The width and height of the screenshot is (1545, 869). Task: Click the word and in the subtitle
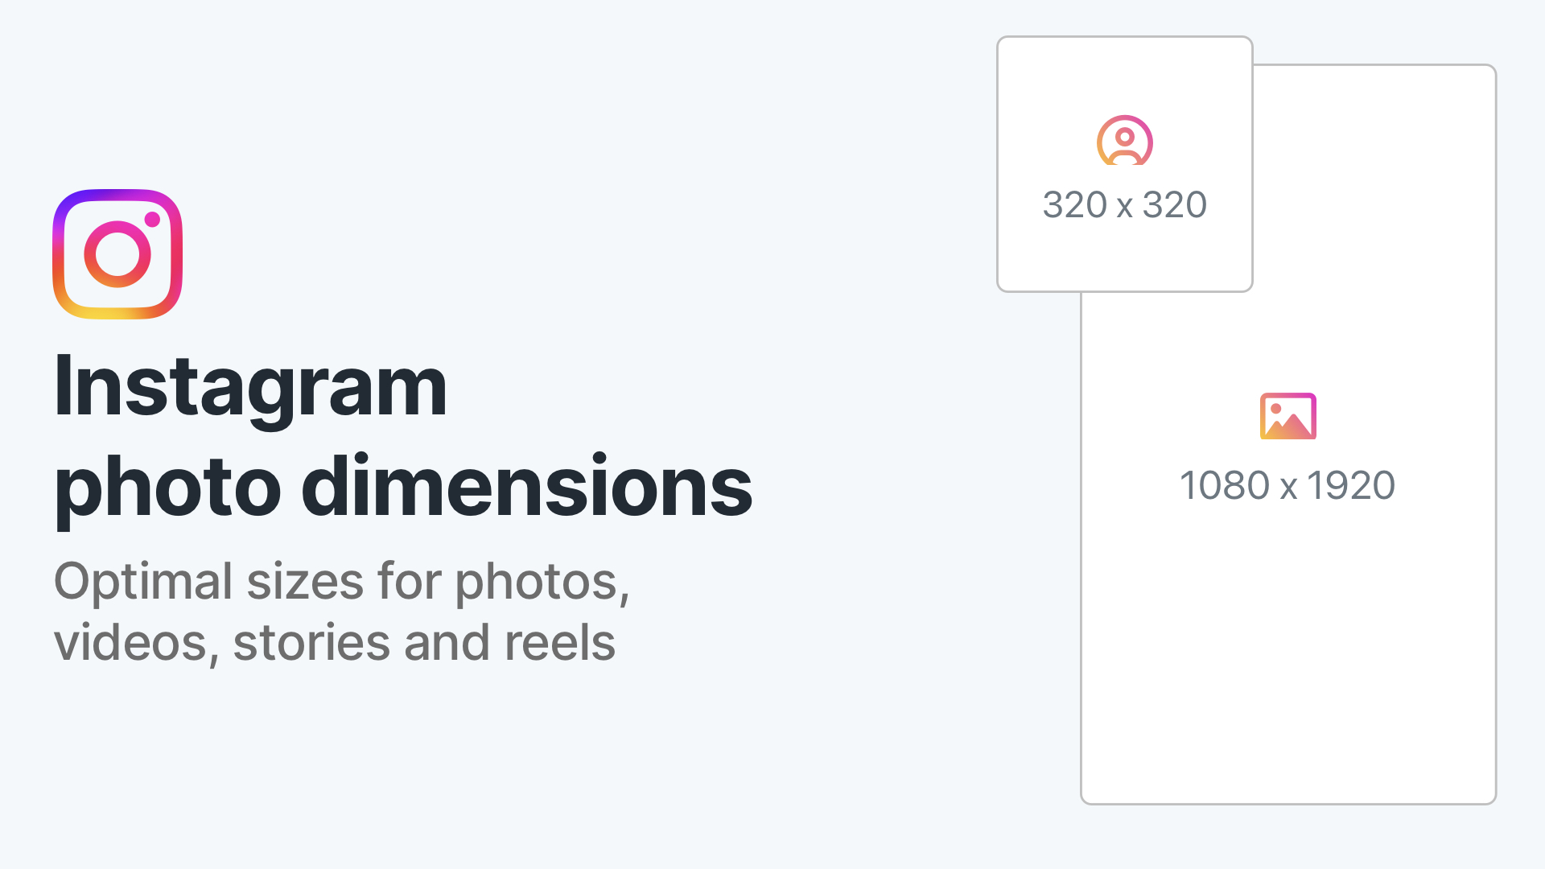(447, 643)
